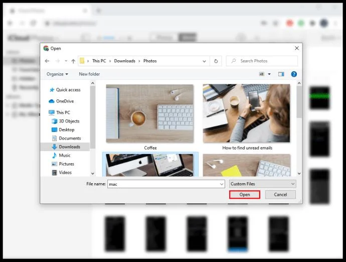Open Videos folder in sidebar

click(65, 173)
